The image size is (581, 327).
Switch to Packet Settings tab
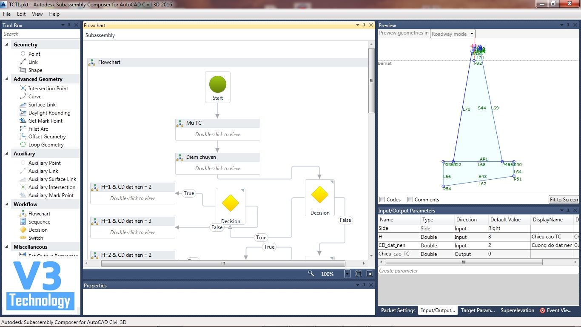click(398, 310)
